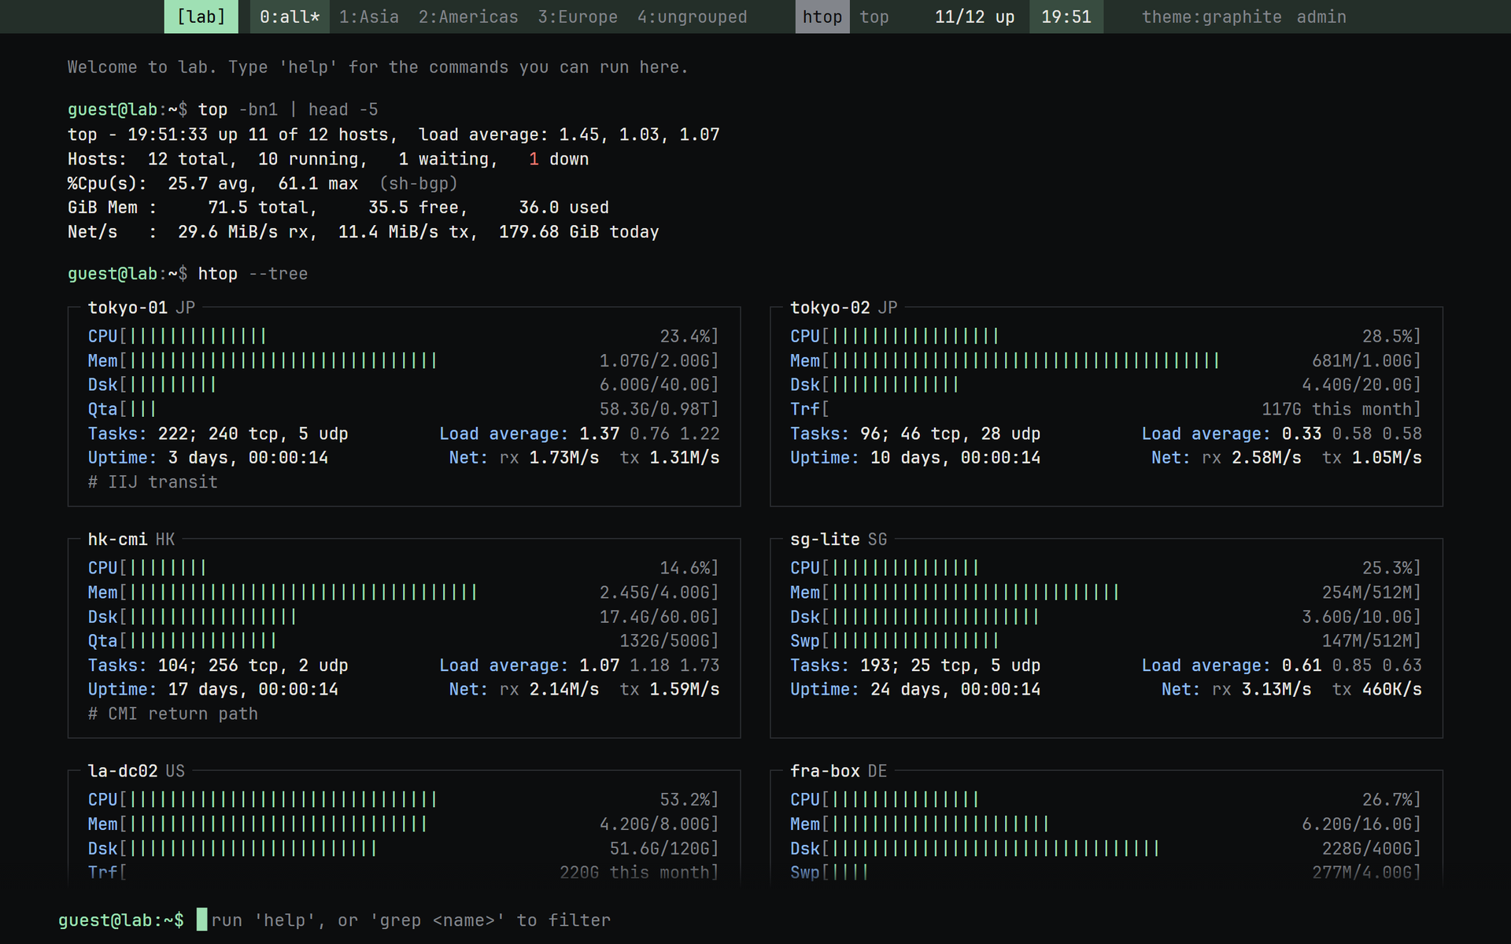The image size is (1511, 944).
Task: Click tokyo-01 Uptime 3 days line
Action: [x=208, y=458]
